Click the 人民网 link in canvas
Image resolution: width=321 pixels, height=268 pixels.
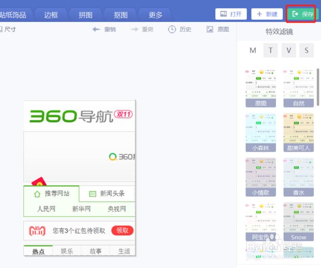46,209
